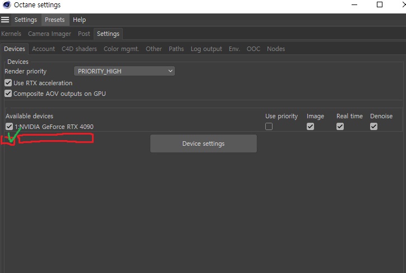Image resolution: width=406 pixels, height=273 pixels.
Task: Open the Paths sub-tab
Action: [176, 49]
